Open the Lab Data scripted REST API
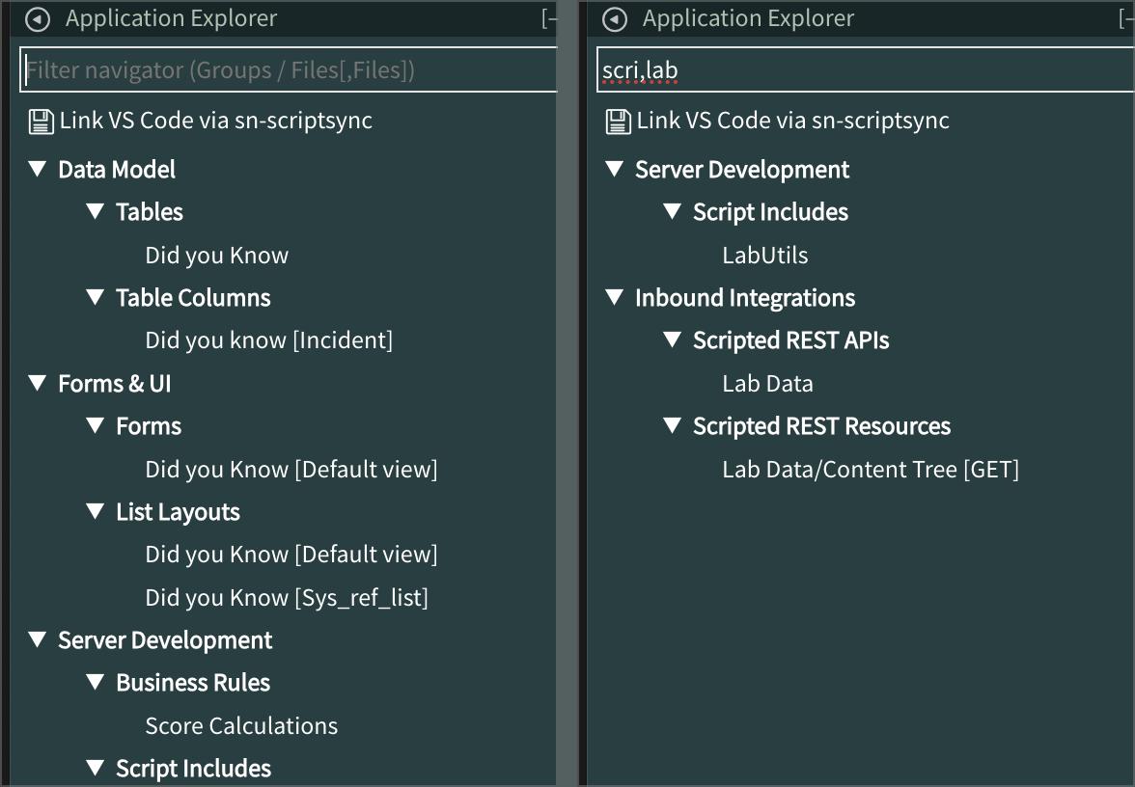This screenshot has width=1135, height=787. (x=767, y=383)
